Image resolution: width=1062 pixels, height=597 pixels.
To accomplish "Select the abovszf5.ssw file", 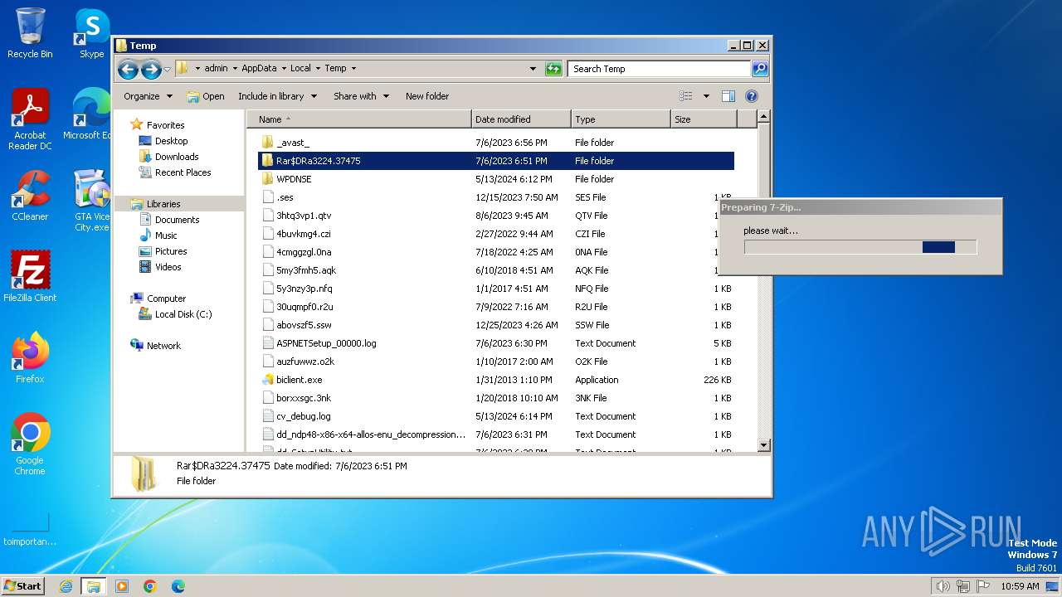I will pos(496,325).
